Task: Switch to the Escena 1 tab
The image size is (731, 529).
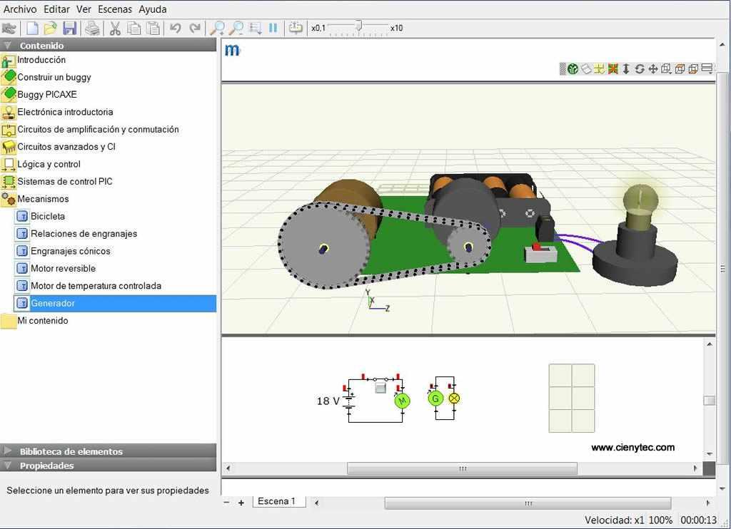Action: point(277,502)
